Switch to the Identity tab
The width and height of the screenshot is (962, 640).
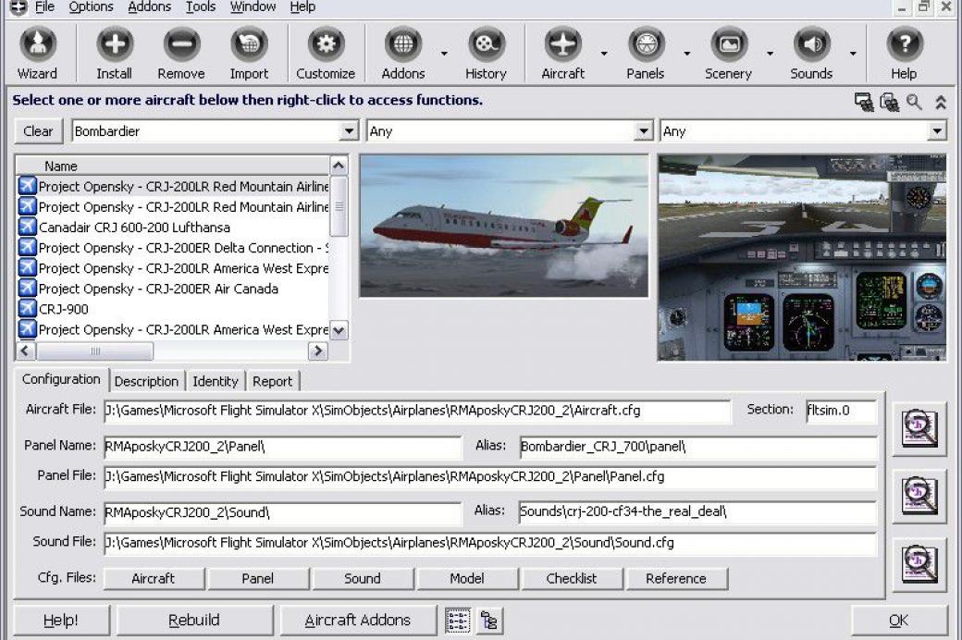click(216, 381)
